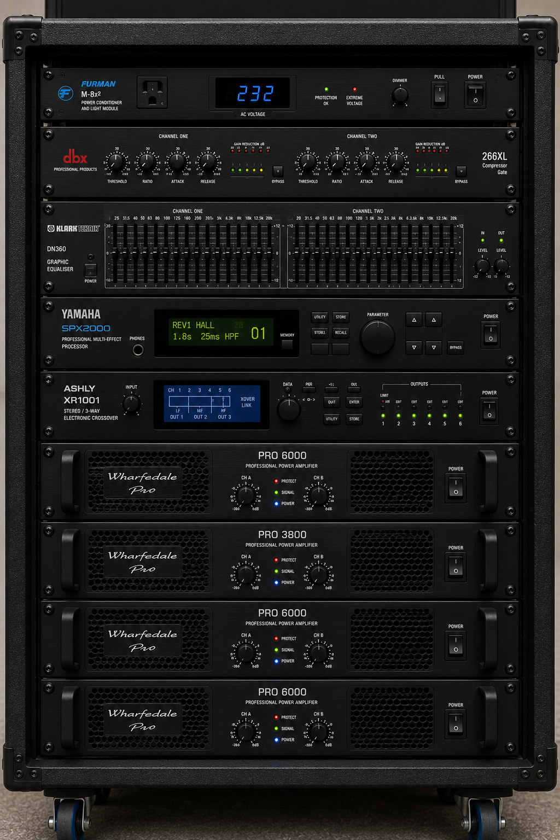Push the Yamaha RECALL button

pos(341,332)
